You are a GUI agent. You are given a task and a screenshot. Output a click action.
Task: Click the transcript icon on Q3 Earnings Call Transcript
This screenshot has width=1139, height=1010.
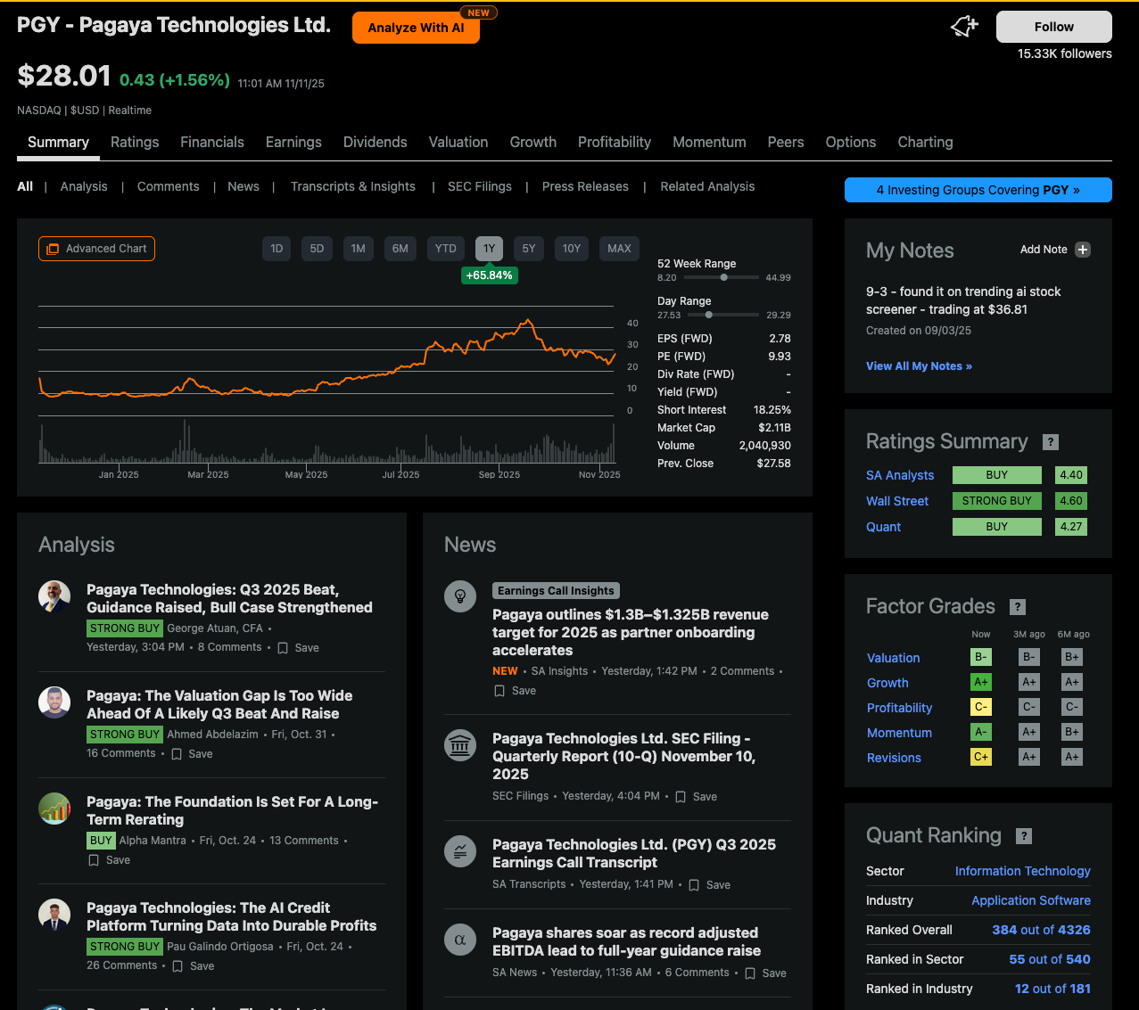click(460, 850)
